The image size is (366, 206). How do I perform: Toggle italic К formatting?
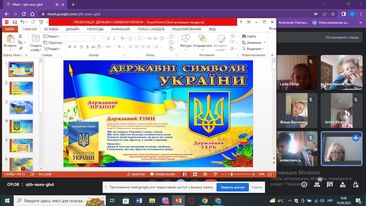tap(76, 47)
